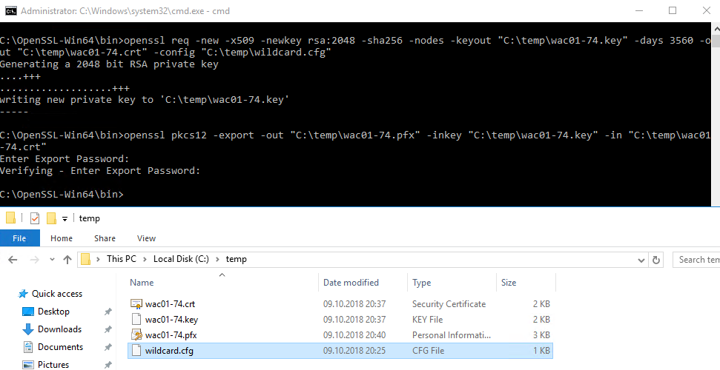Open the recent locations dropdown chevron
Image resolution: width=720 pixels, height=370 pixels.
click(x=53, y=260)
